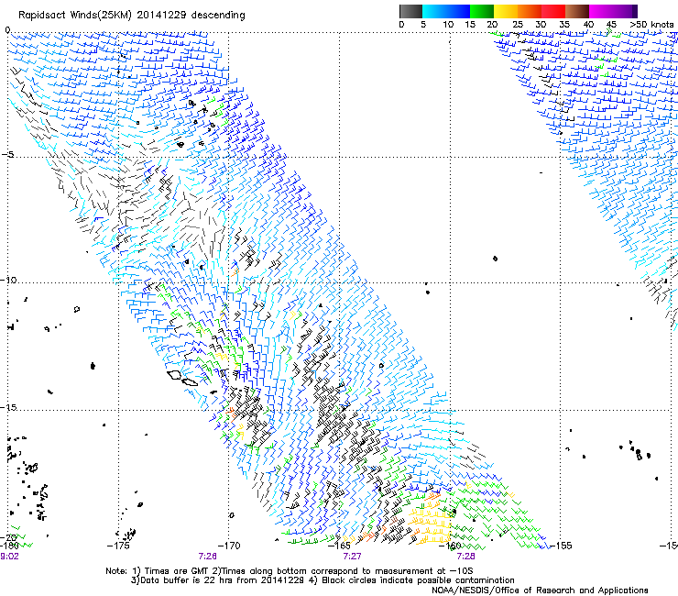Click the '-180' longitude axis label
678x596 pixels.
(9, 546)
